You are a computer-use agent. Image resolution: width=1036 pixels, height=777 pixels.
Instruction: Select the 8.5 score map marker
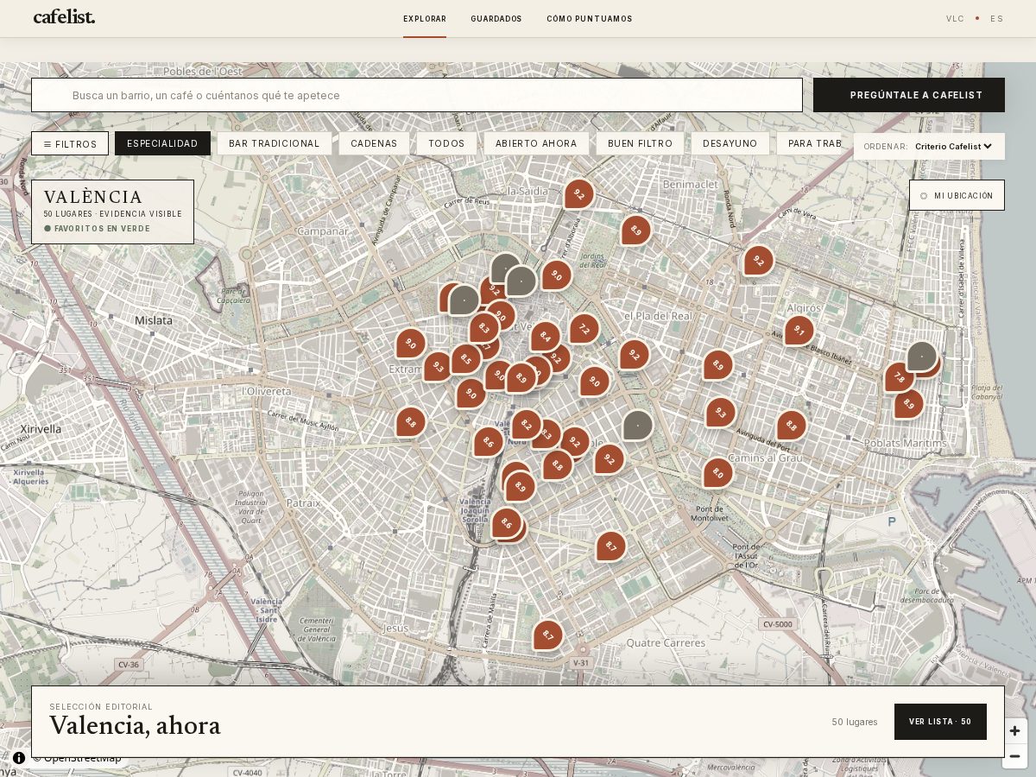(465, 359)
